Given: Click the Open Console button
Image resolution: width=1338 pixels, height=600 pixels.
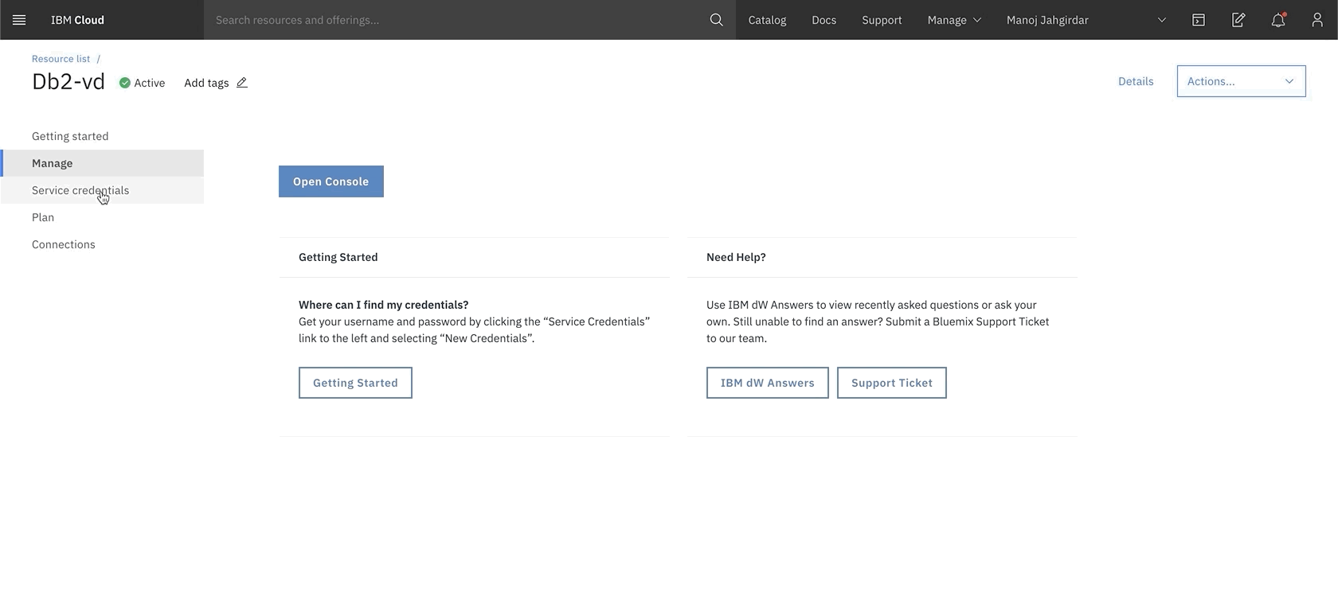Looking at the screenshot, I should (331, 181).
